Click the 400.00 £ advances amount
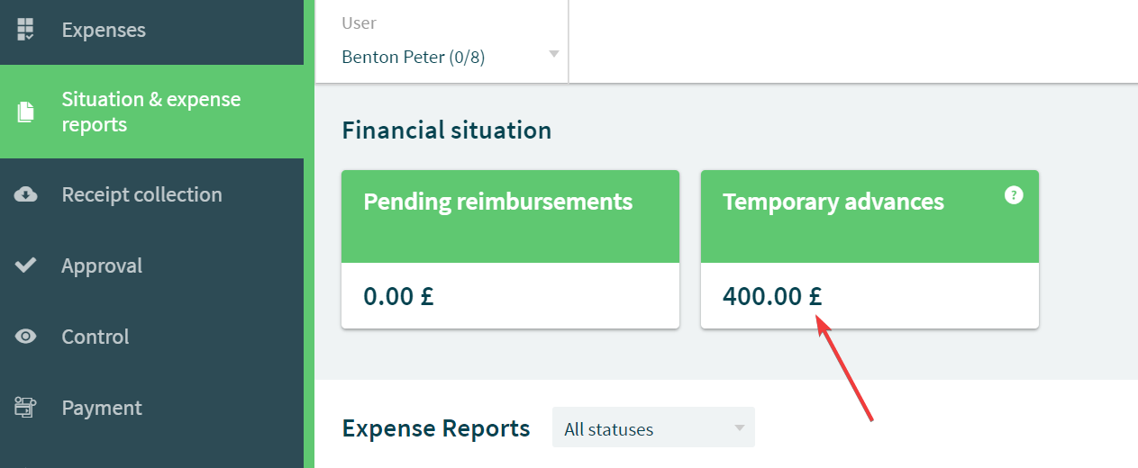The height and width of the screenshot is (468, 1138). 773,295
